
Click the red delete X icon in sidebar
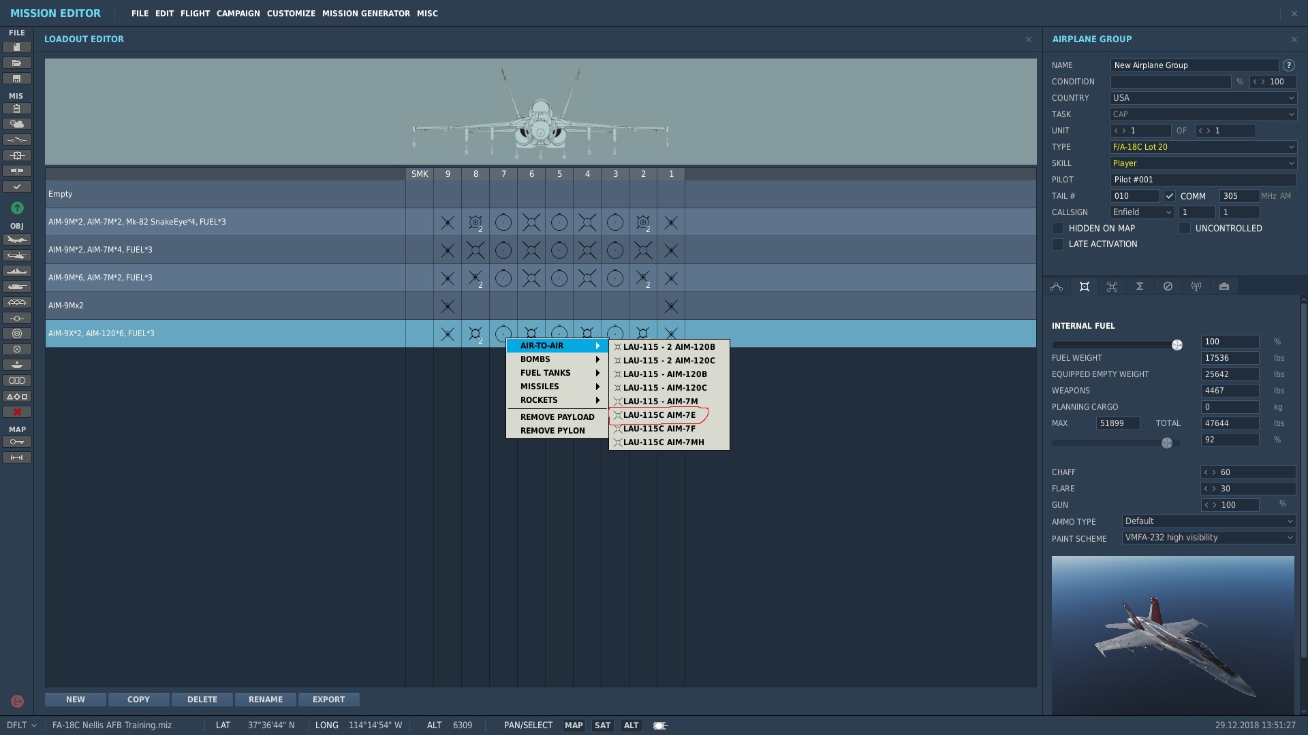point(17,412)
